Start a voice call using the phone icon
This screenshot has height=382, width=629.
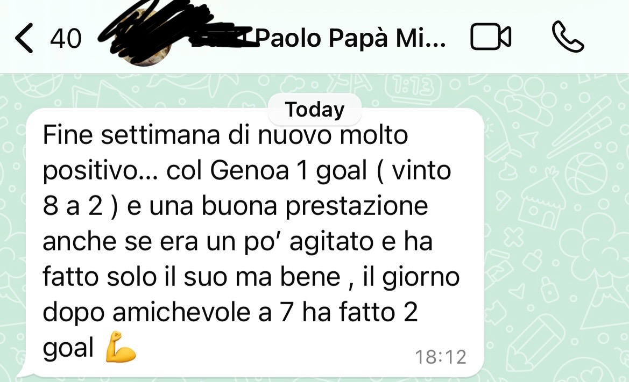[x=568, y=37]
